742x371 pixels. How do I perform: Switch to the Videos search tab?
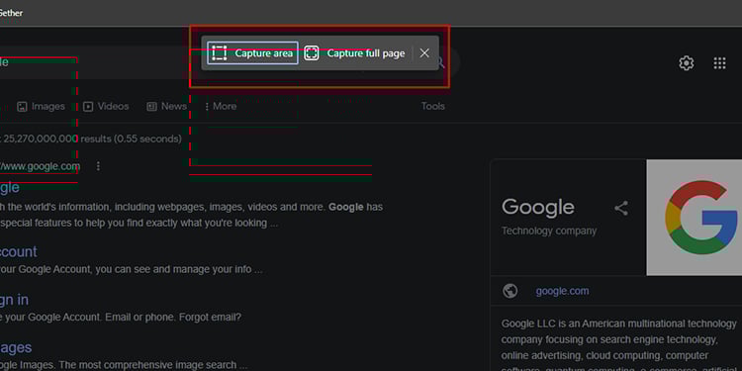point(106,107)
